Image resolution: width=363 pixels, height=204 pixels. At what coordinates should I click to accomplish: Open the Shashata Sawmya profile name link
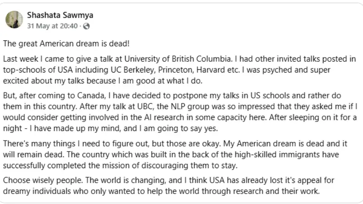tap(60, 15)
